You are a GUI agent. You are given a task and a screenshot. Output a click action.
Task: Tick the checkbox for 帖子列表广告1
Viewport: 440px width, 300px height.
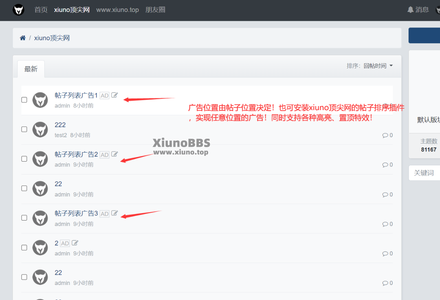(24, 100)
